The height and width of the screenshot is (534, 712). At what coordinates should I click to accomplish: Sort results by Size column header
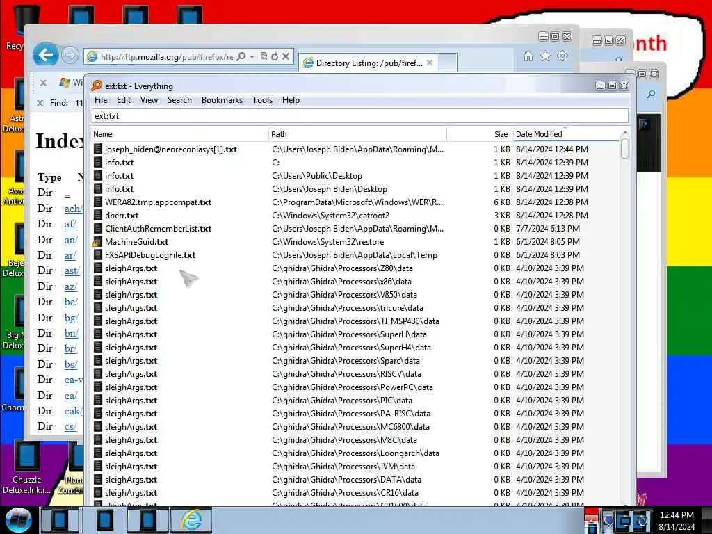pyautogui.click(x=480, y=134)
